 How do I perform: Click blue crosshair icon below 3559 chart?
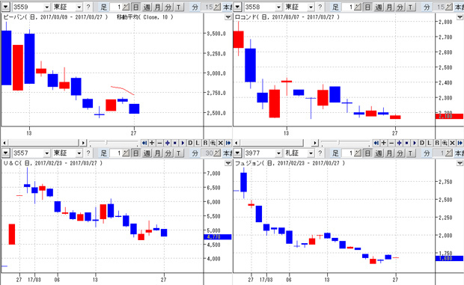(167, 143)
